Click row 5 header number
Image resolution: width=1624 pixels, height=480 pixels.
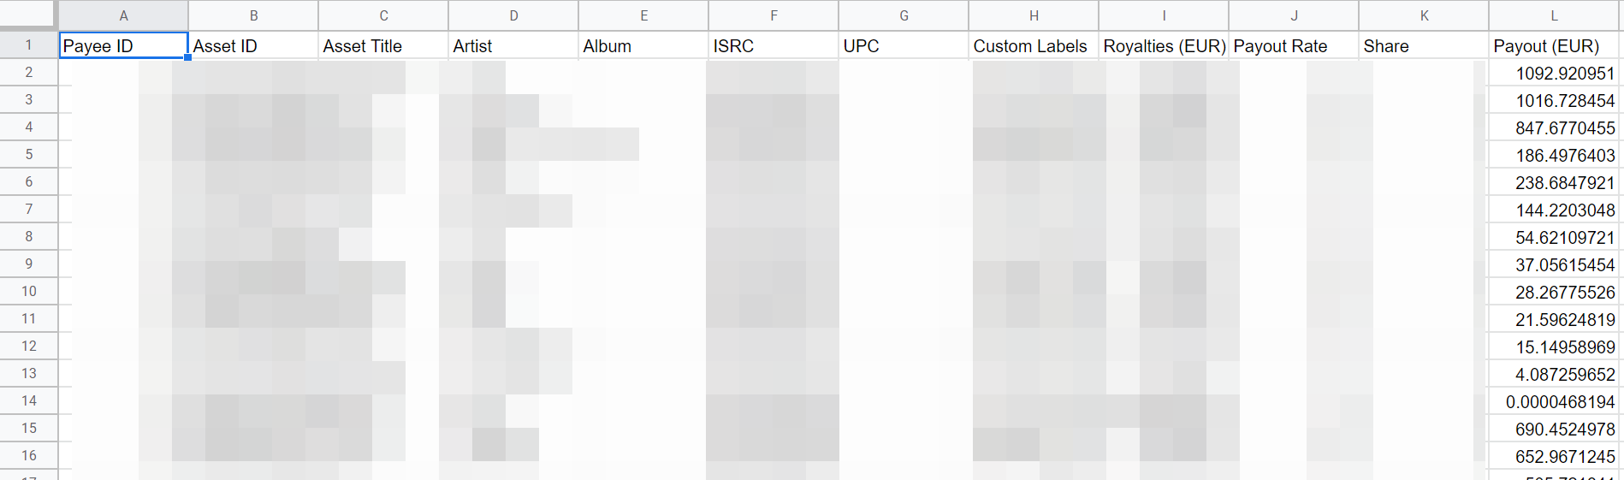[x=29, y=155]
